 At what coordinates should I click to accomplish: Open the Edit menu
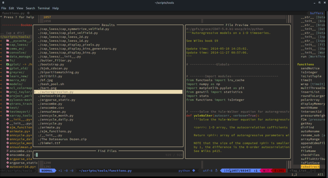[x=11, y=8]
